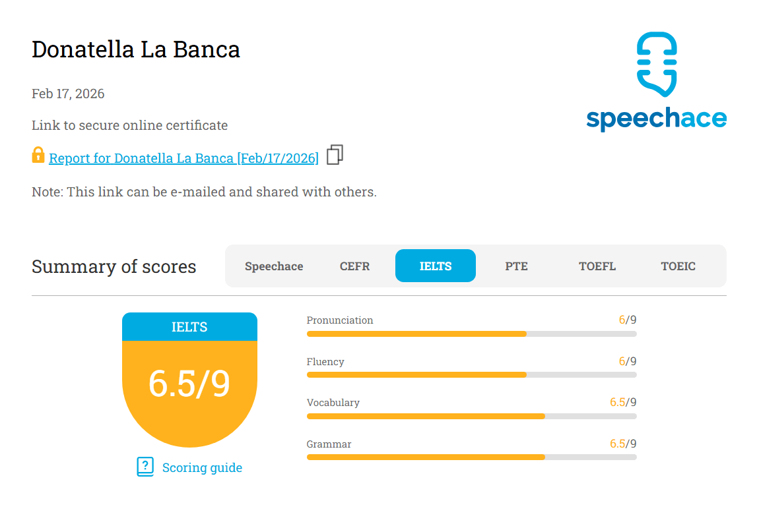This screenshot has height=528, width=759.
Task: Switch to the CEFR tab
Action: pyautogui.click(x=354, y=266)
